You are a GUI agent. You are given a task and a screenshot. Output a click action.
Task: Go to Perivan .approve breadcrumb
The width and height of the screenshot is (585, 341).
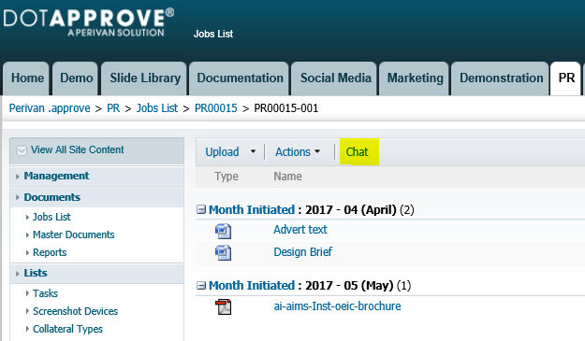point(50,108)
